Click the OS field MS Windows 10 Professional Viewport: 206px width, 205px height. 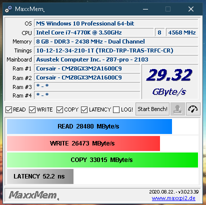click(116, 23)
